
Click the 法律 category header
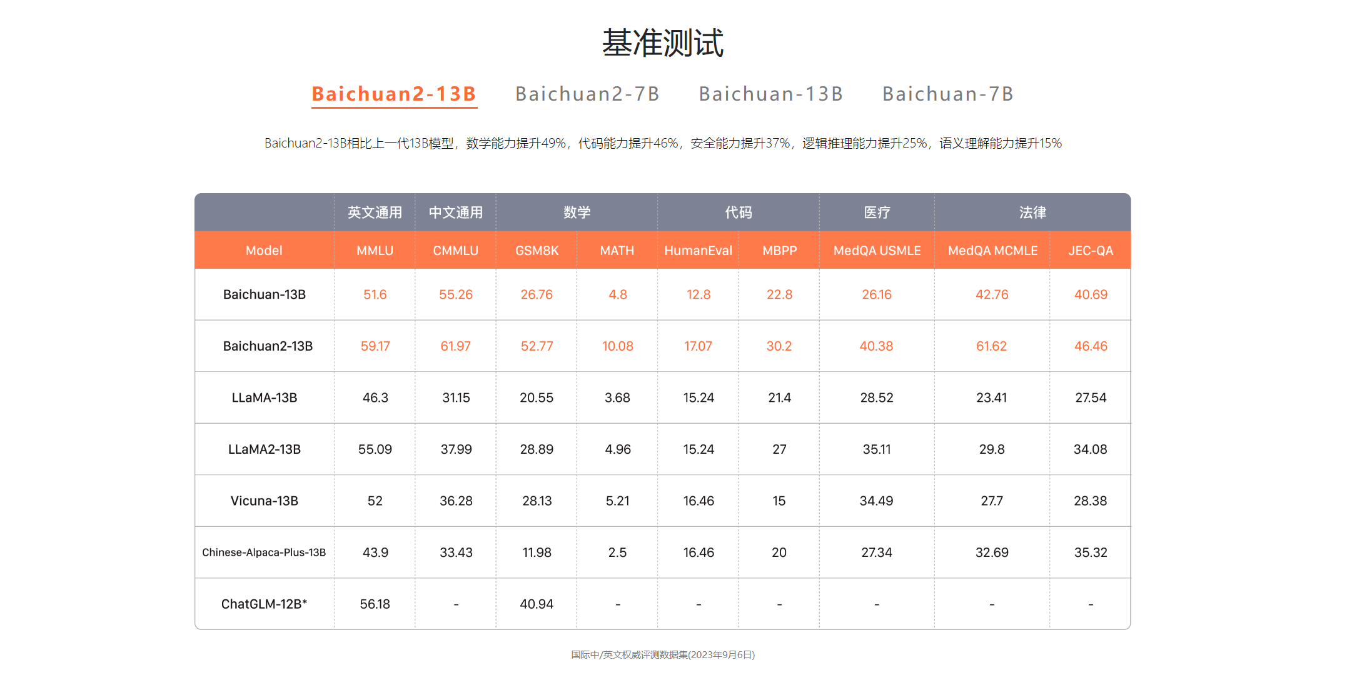click(x=1032, y=212)
